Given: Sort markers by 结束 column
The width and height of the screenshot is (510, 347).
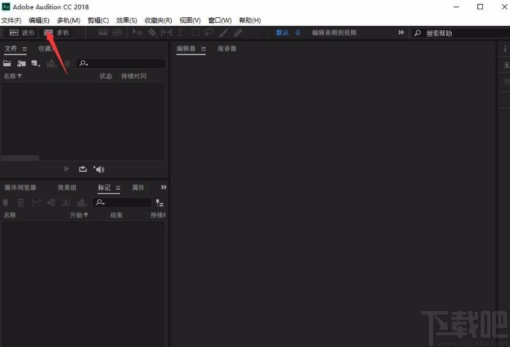Looking at the screenshot, I should tap(117, 215).
